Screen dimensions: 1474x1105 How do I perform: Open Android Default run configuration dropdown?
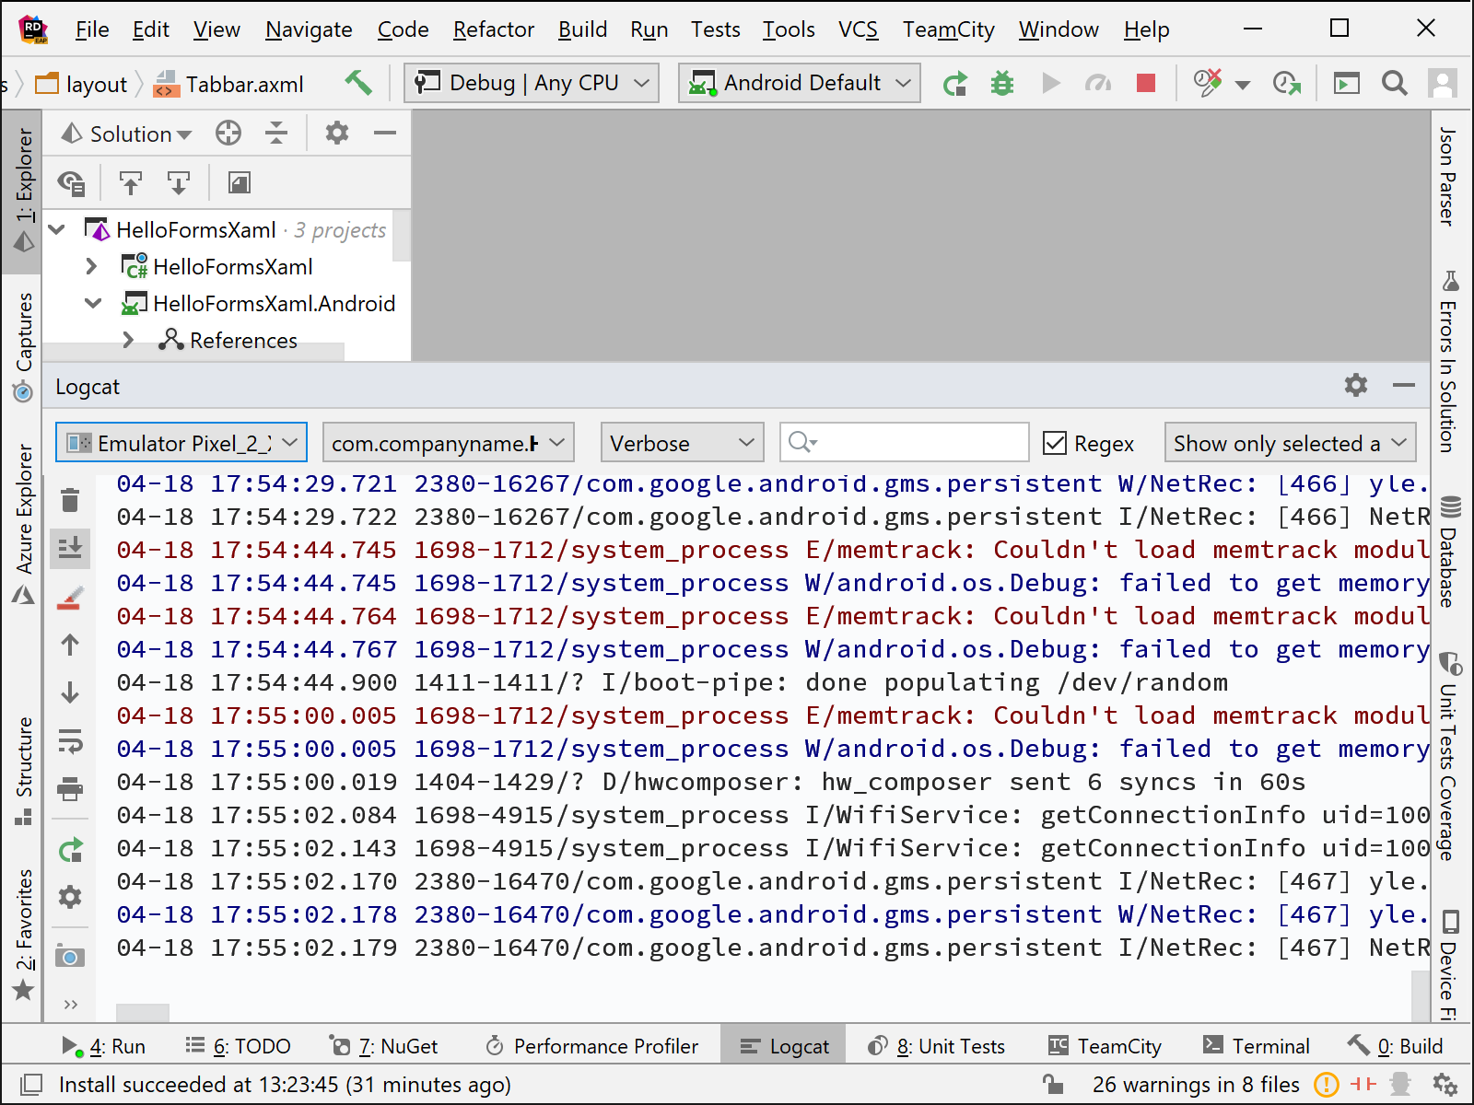pyautogui.click(x=800, y=83)
